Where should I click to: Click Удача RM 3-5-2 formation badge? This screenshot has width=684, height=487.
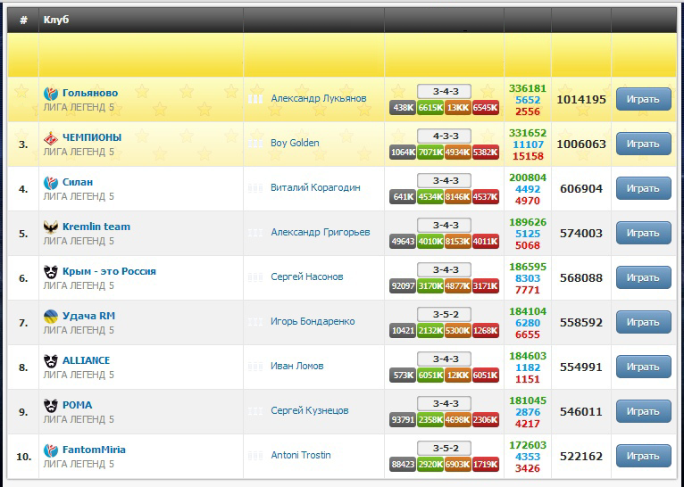[444, 315]
